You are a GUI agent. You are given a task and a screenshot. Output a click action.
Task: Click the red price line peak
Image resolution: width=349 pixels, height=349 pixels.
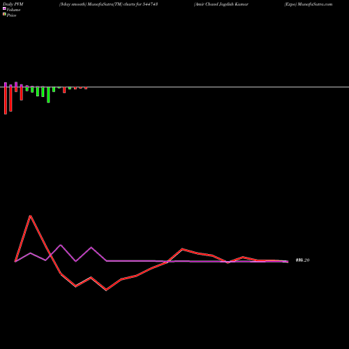click(30, 216)
